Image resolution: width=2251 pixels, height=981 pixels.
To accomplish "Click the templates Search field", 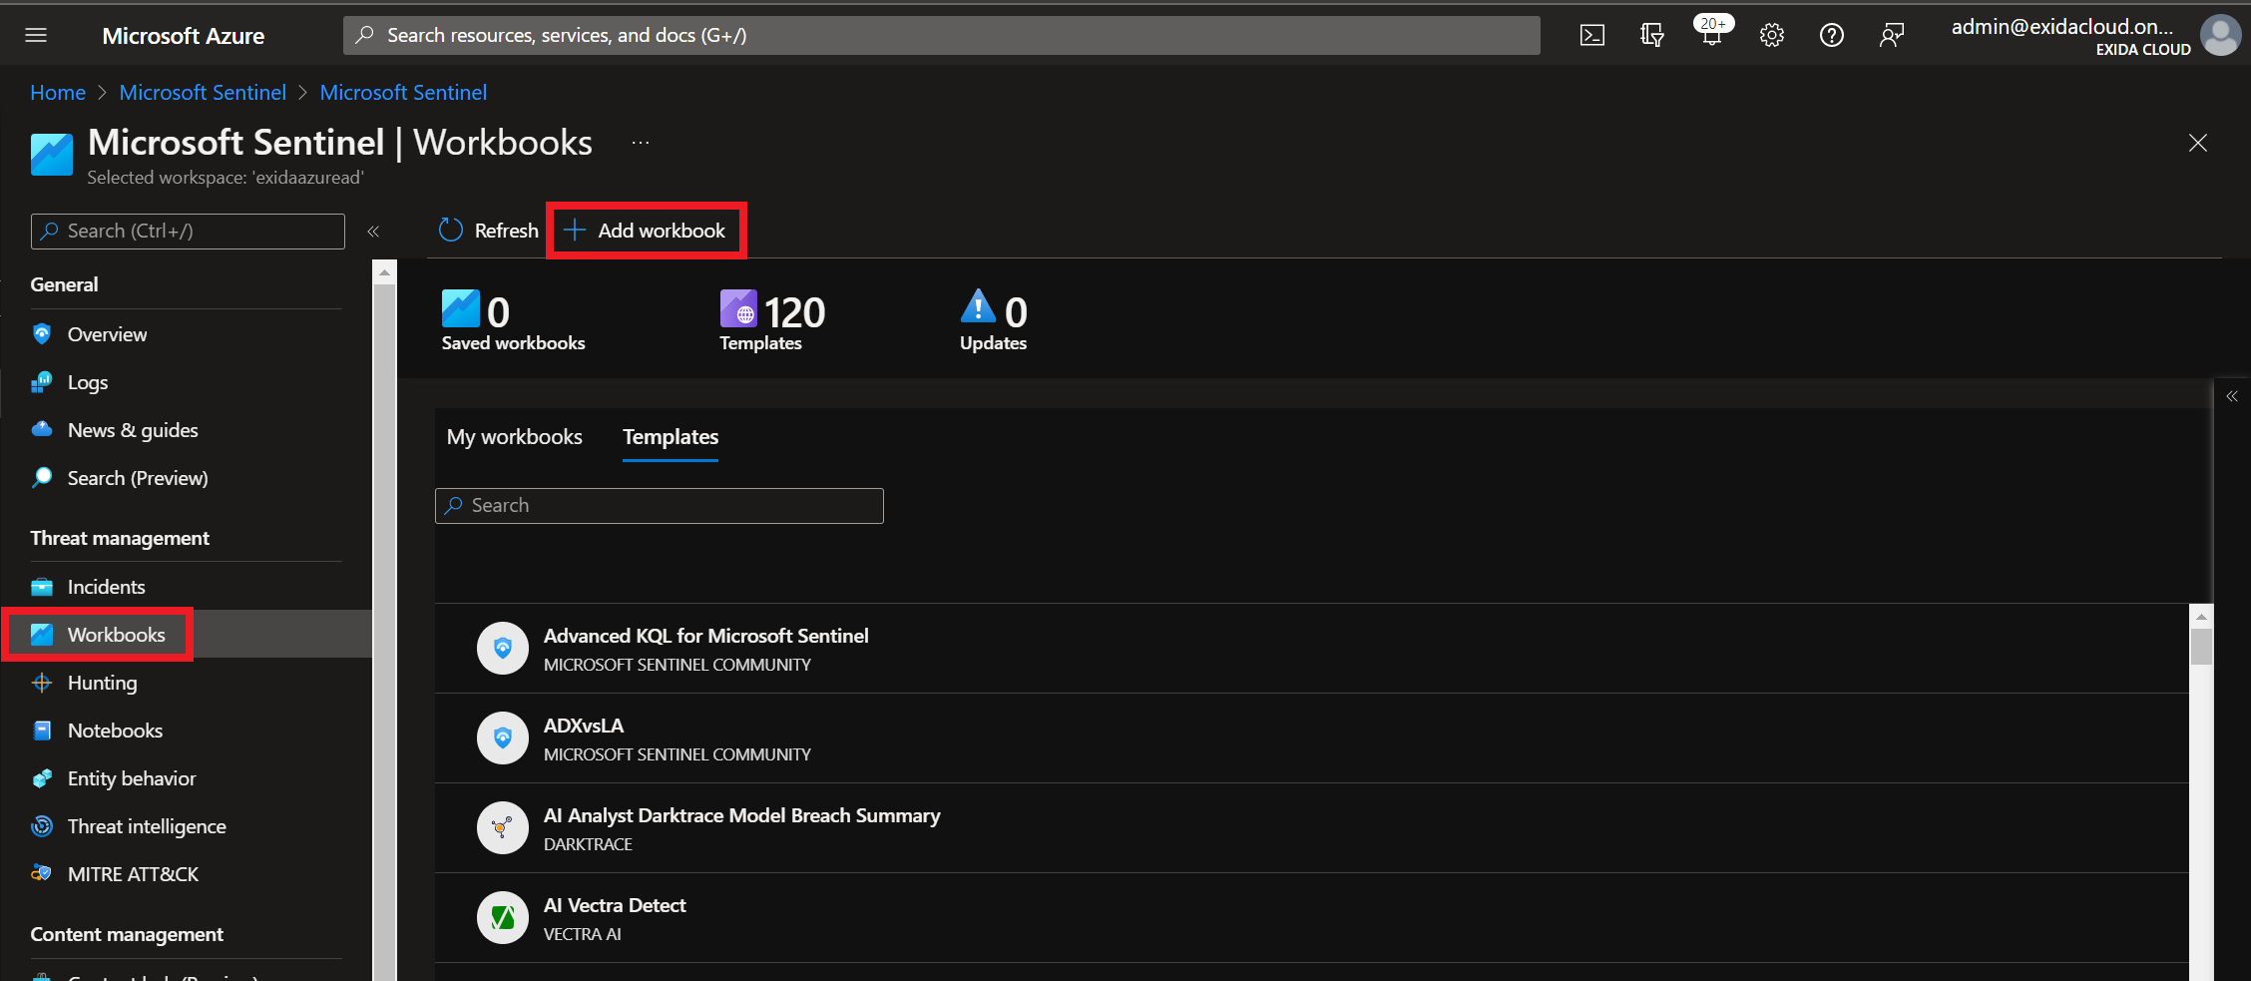I will (x=659, y=505).
